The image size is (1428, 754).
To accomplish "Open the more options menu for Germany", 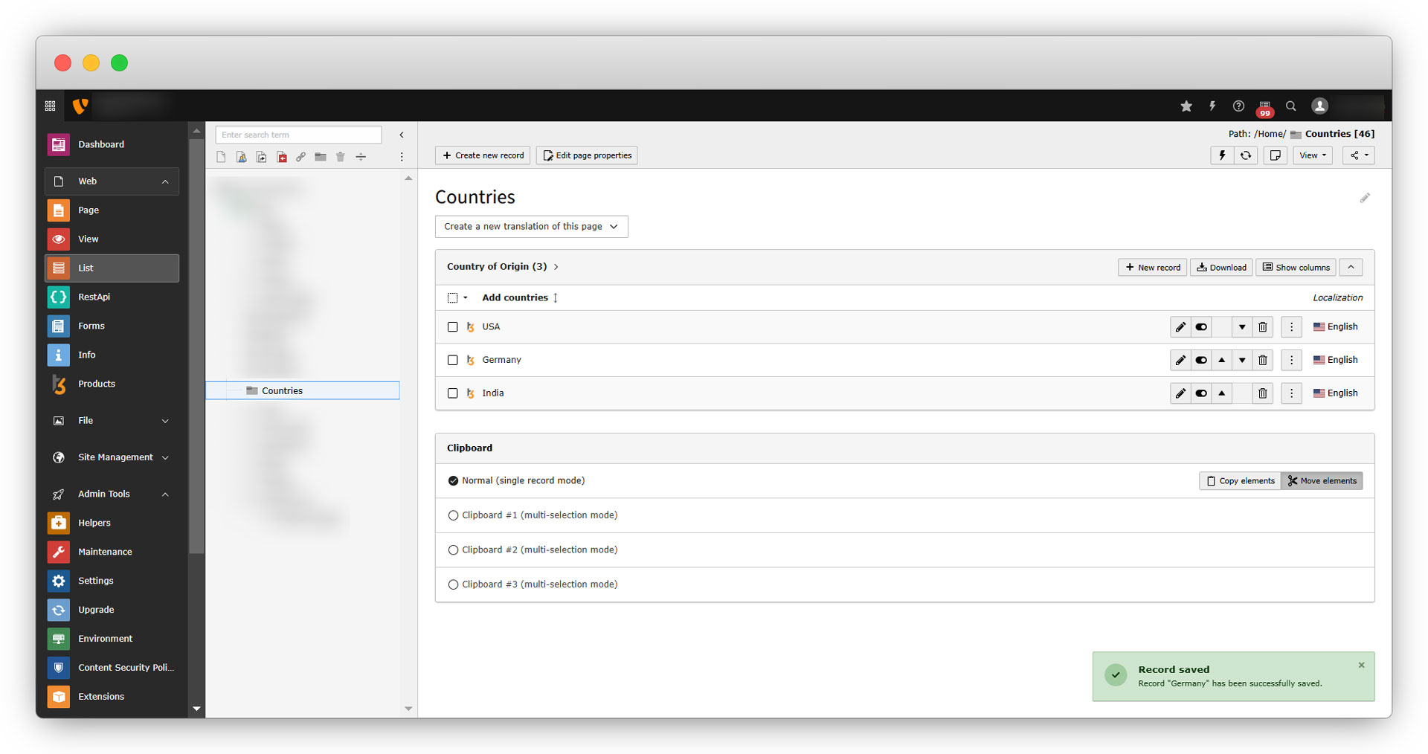I will [x=1291, y=360].
